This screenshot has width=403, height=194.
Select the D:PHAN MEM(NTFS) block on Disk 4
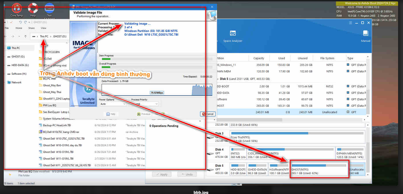click(x=350, y=153)
